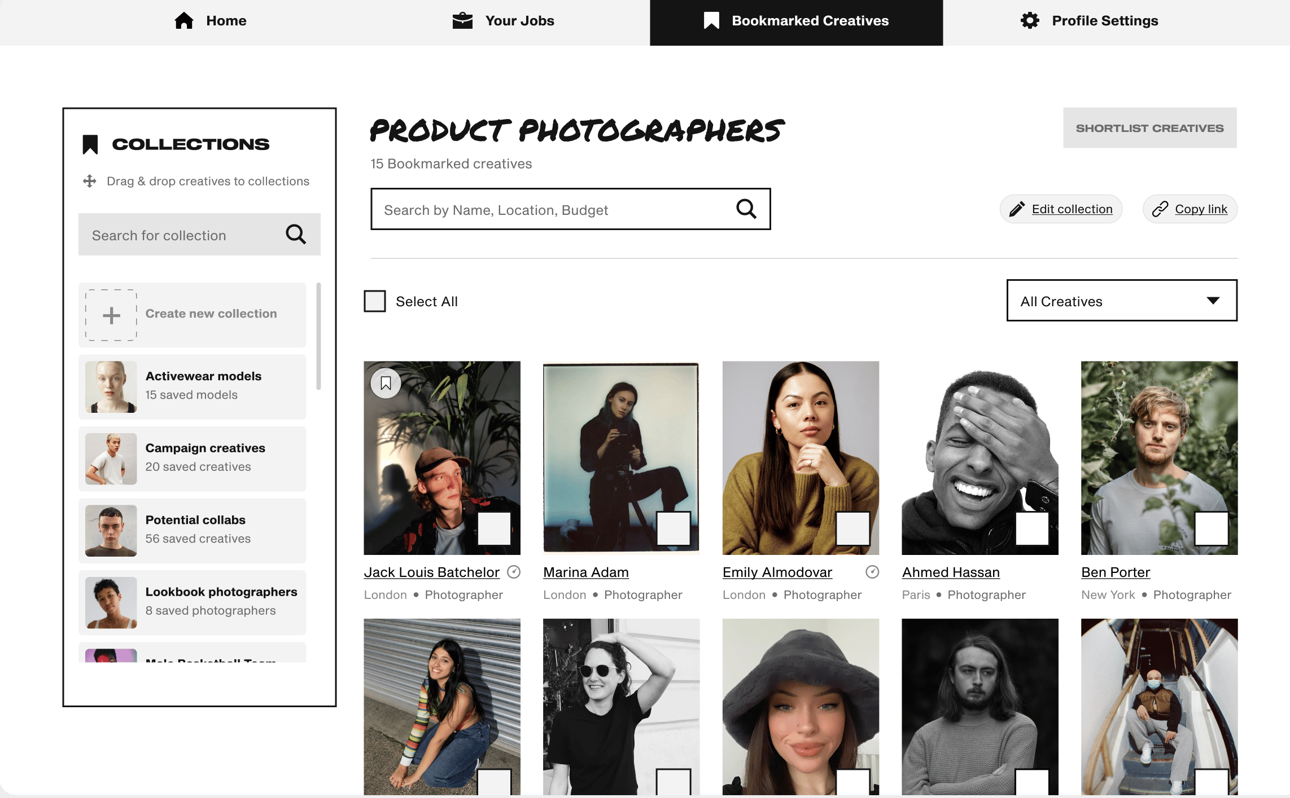Click the collections list scrollbar
Image resolution: width=1290 pixels, height=798 pixels.
[x=318, y=336]
